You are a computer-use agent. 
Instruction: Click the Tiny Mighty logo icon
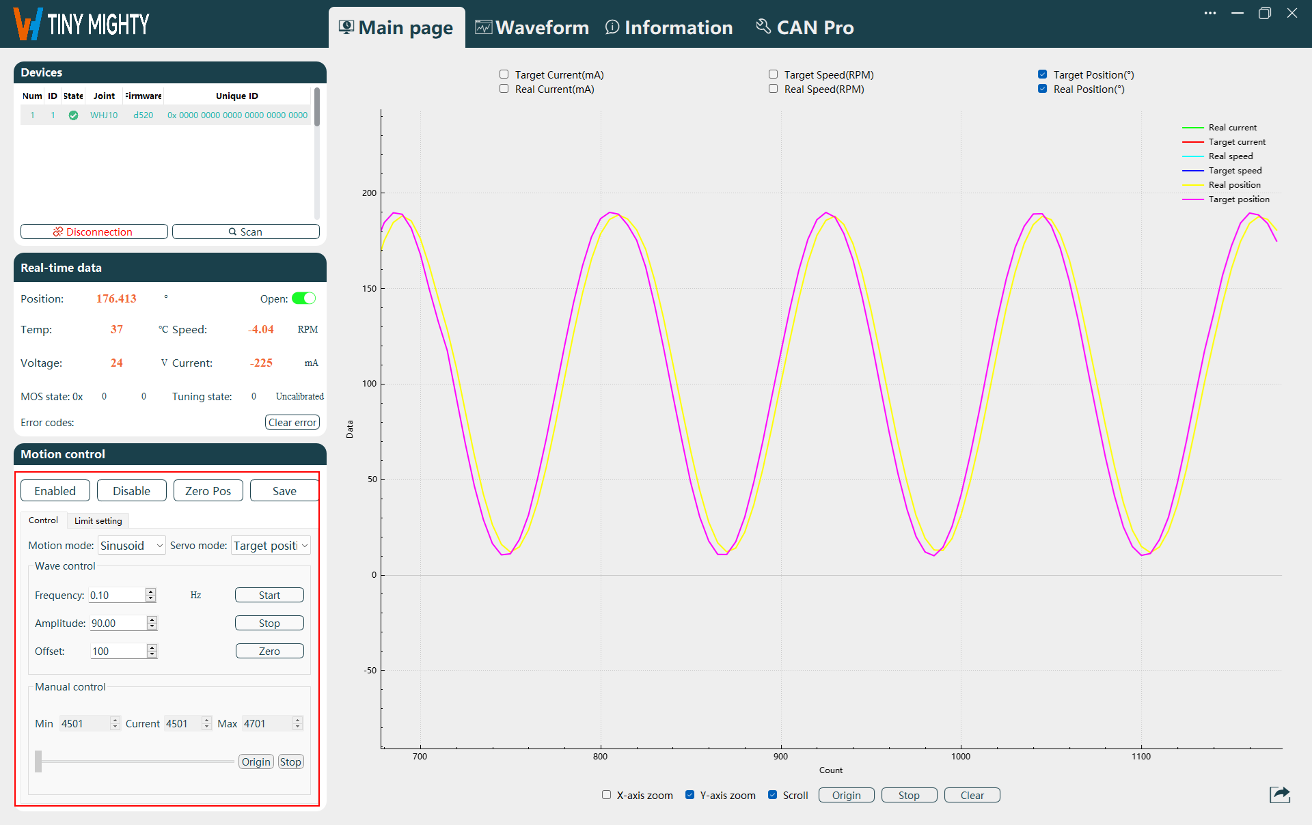click(x=29, y=25)
